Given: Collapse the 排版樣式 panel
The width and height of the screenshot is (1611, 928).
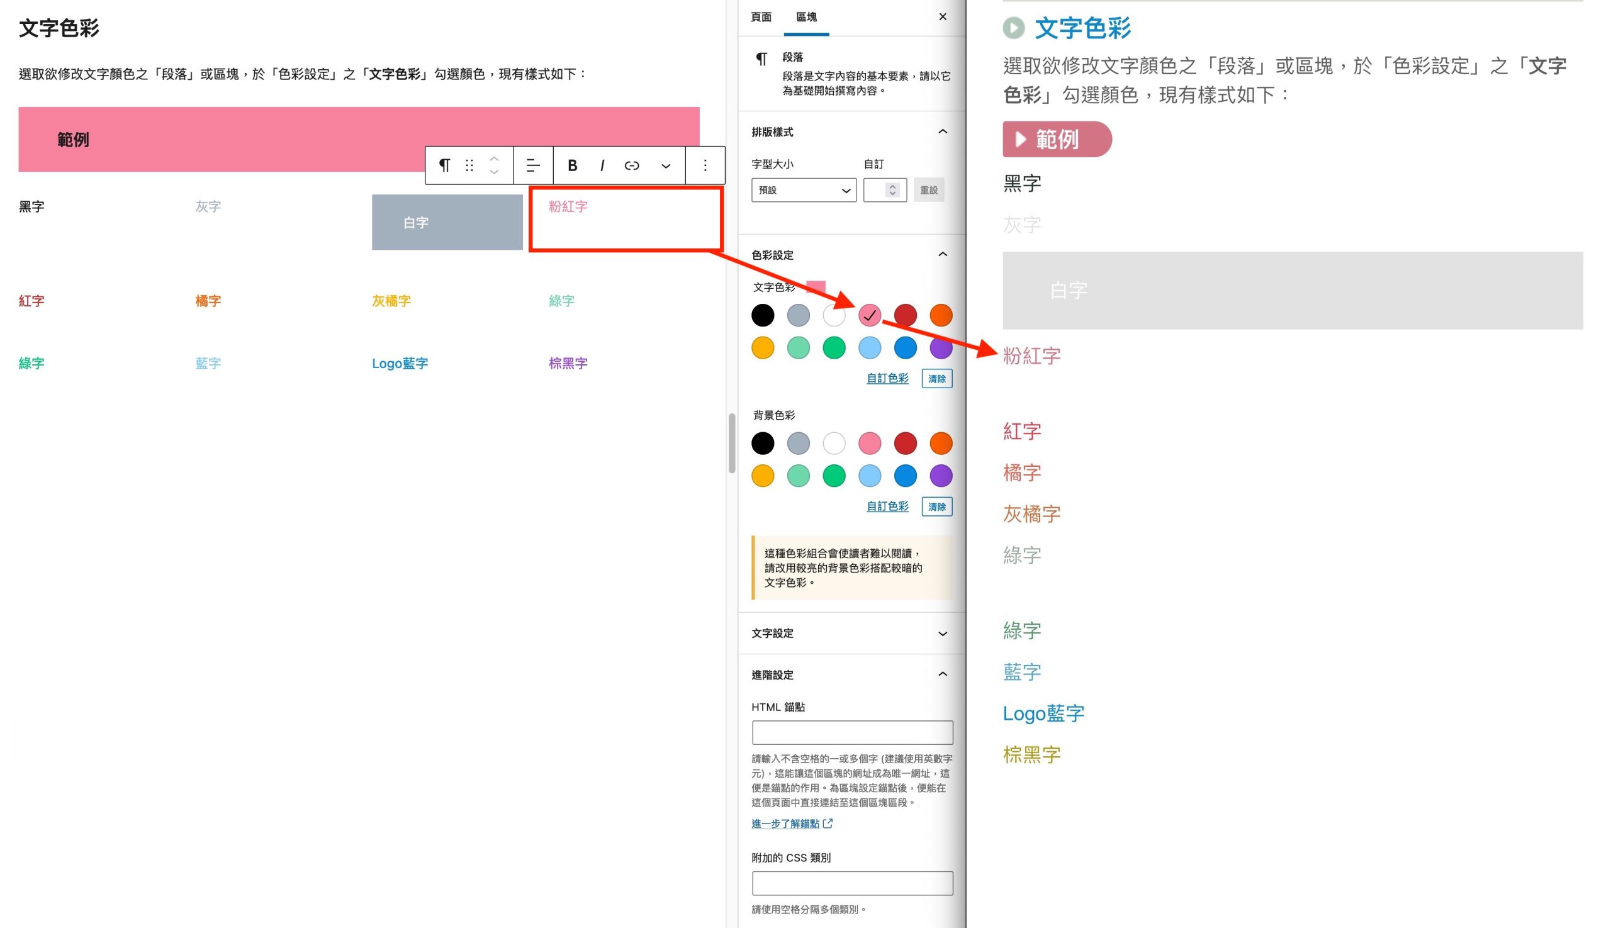Looking at the screenshot, I should coord(943,131).
